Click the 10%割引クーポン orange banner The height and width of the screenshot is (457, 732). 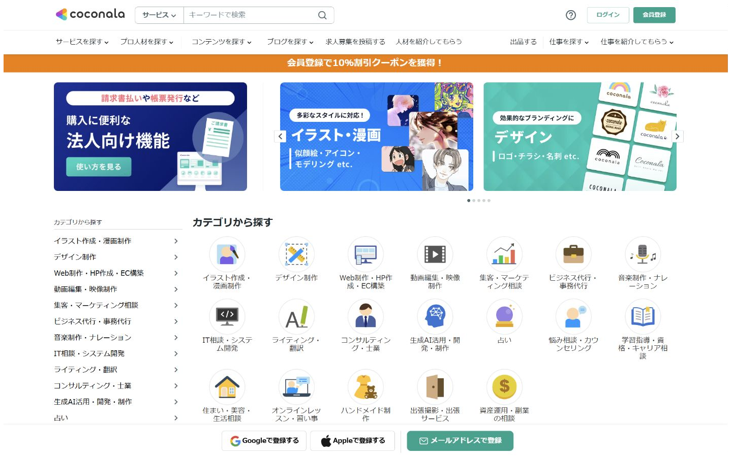click(x=365, y=63)
